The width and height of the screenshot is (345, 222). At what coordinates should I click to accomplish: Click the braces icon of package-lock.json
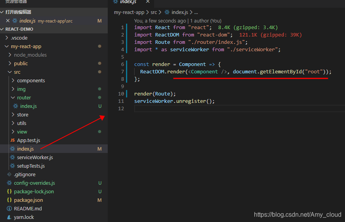click(x=9, y=191)
